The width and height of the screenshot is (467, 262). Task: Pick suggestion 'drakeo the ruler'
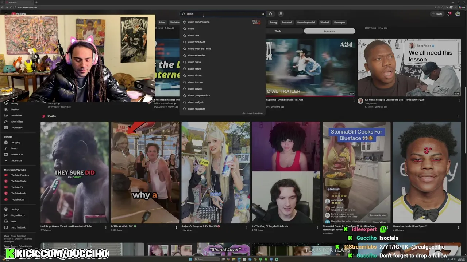coord(223,55)
